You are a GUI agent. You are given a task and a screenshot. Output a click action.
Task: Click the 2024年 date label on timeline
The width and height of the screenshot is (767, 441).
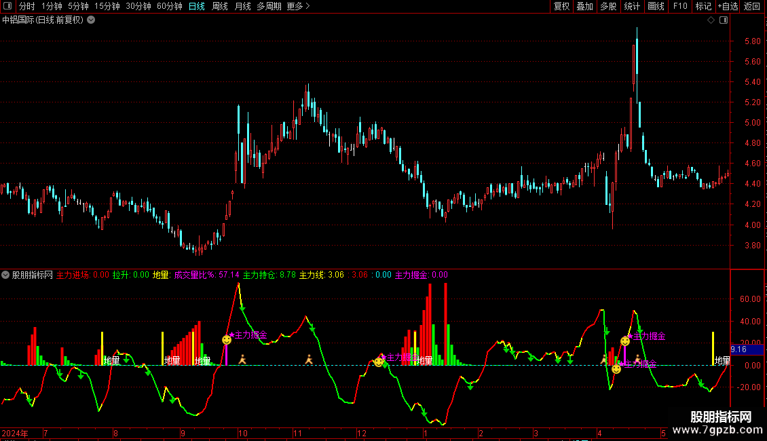tap(16, 433)
